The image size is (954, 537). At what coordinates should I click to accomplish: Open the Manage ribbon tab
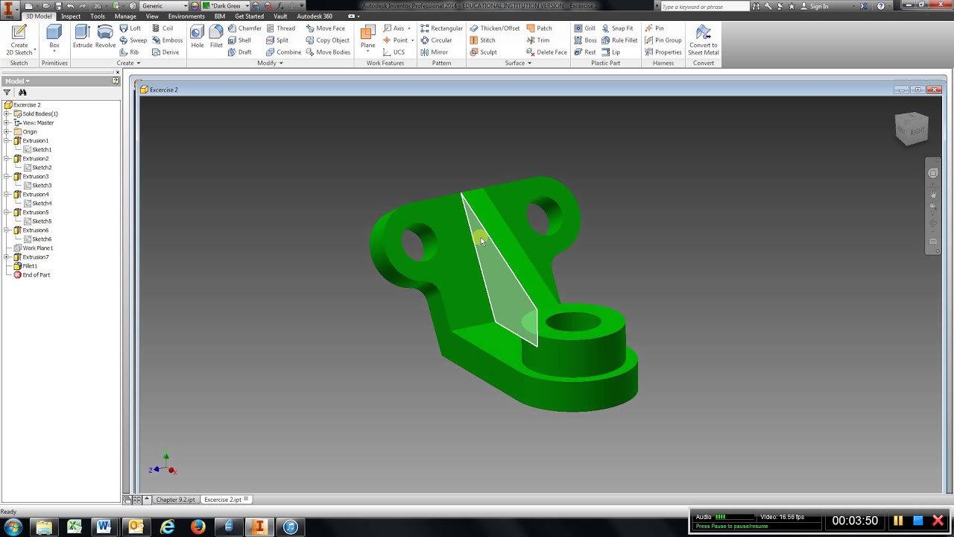point(125,16)
